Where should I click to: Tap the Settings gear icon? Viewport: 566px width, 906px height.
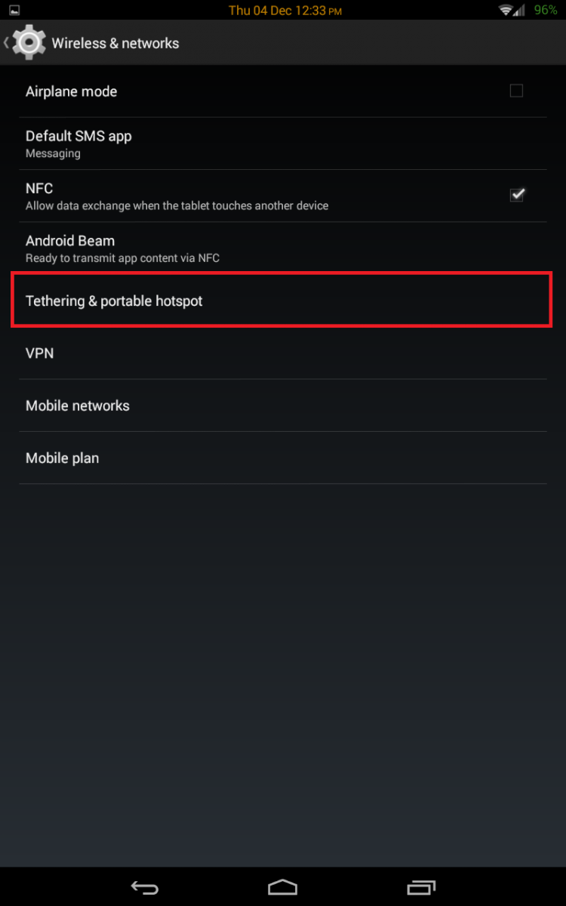point(29,42)
